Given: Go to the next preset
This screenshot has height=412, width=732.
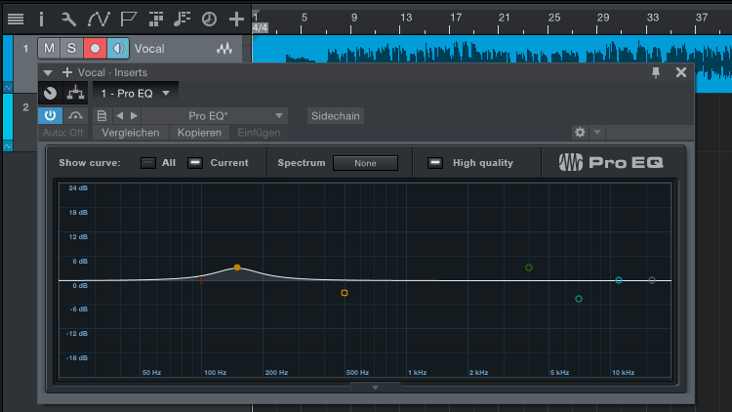Looking at the screenshot, I should pyautogui.click(x=134, y=116).
